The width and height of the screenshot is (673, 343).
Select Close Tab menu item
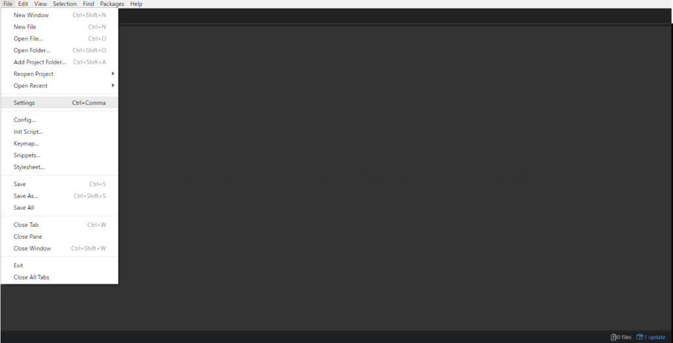click(59, 225)
